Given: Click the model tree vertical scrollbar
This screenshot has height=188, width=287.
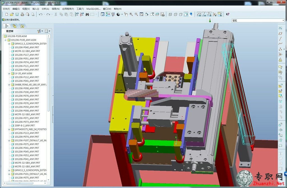Looking at the screenshot, I should pyautogui.click(x=48, y=74).
